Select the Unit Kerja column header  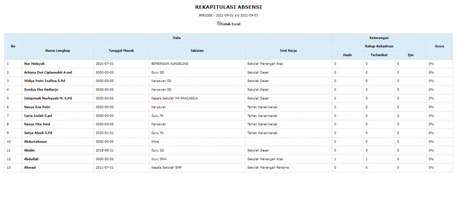tap(288, 50)
